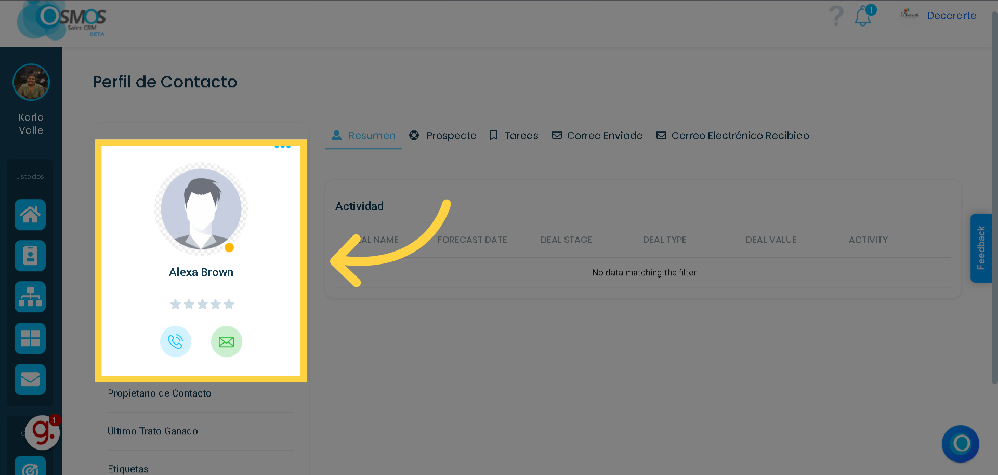Screen dimensions: 998x475
Task: Click the Karla Valle user name
Action: 31,124
